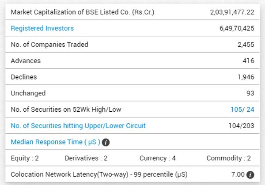
Task: Open the Registered Investors link
Action: tap(42, 28)
